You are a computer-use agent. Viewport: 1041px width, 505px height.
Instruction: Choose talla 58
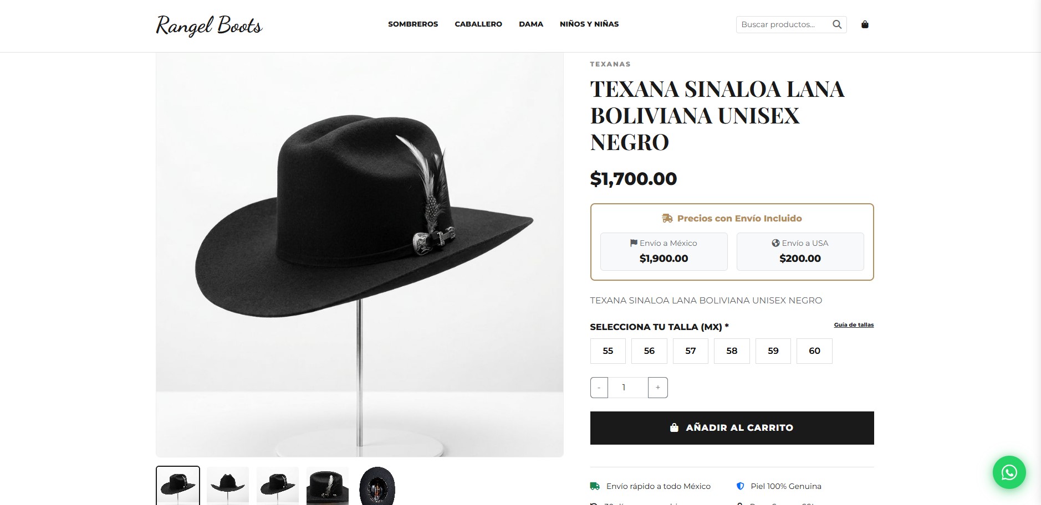[x=732, y=351]
